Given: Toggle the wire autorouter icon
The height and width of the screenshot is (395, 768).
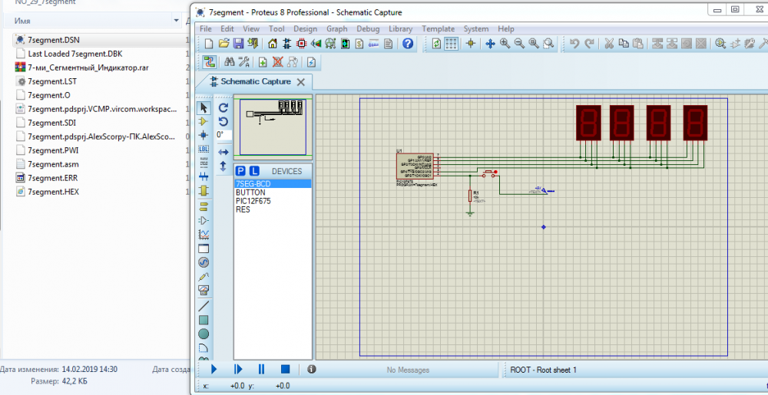Looking at the screenshot, I should pos(209,62).
